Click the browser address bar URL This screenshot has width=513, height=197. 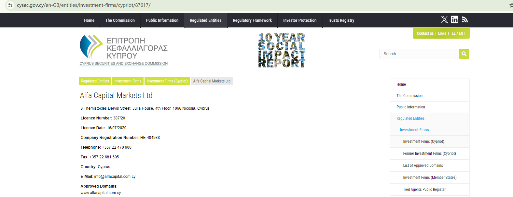(84, 5)
